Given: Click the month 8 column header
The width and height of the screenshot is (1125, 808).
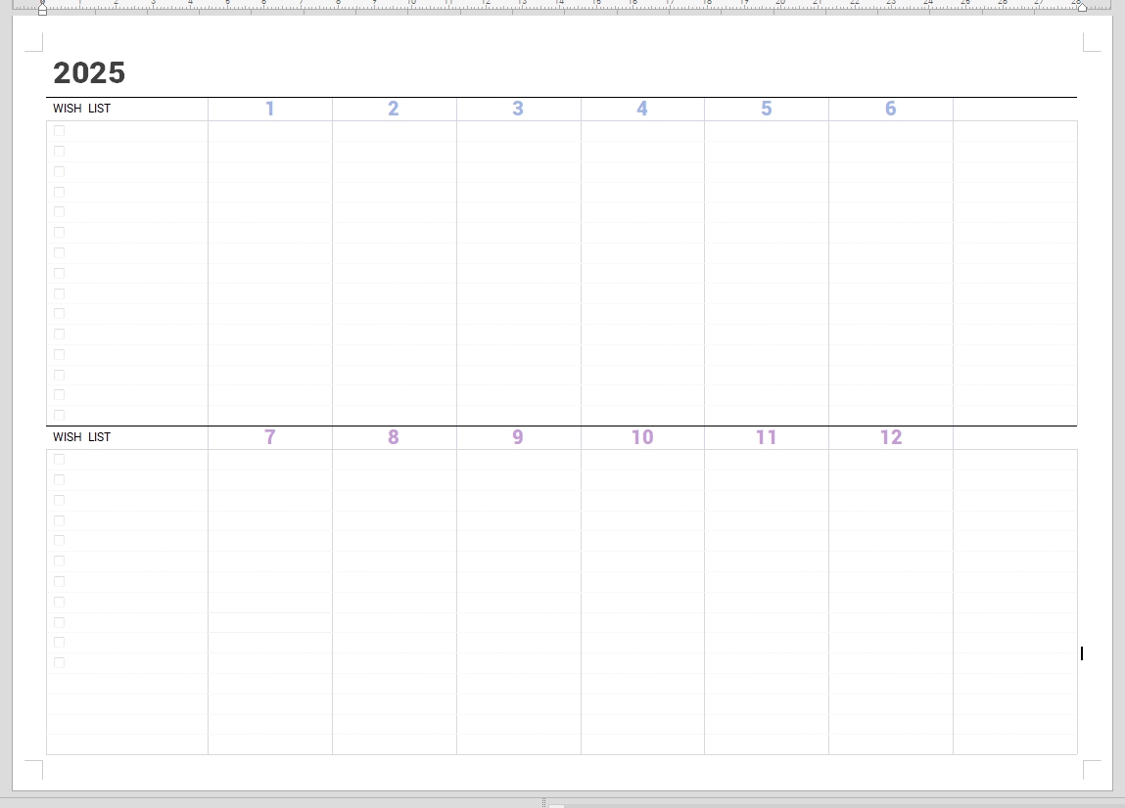Looking at the screenshot, I should pyautogui.click(x=394, y=437).
